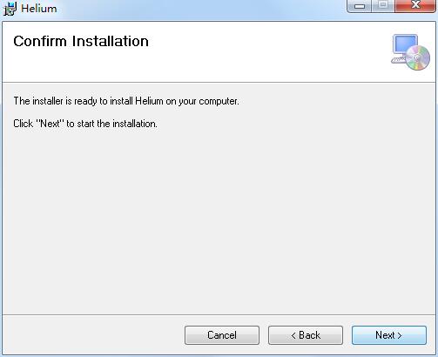Cancel the Helium installation
The image size is (438, 357).
coord(222,335)
